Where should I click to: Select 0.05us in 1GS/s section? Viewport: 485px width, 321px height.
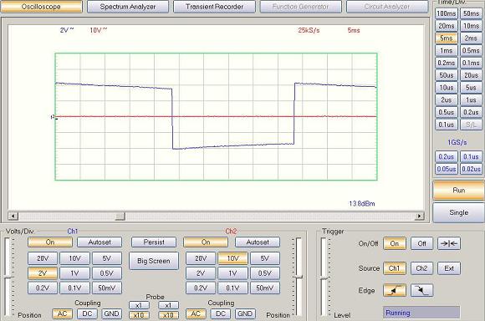pos(447,169)
